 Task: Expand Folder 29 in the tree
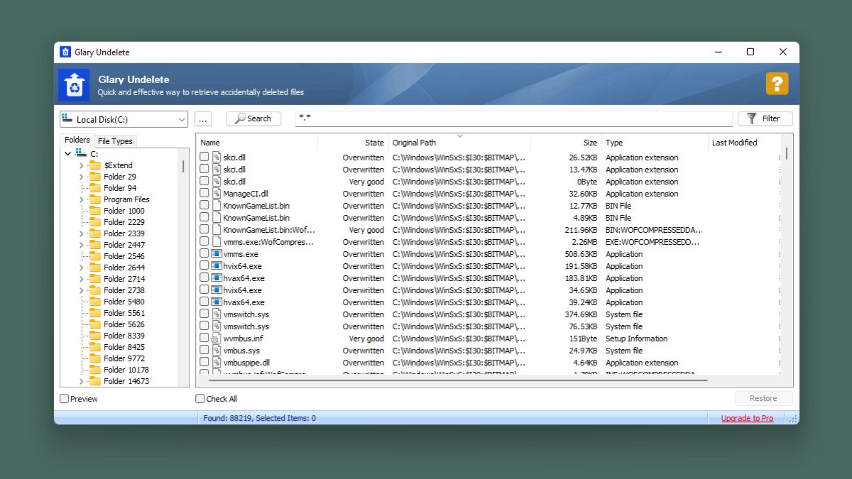[x=81, y=177]
